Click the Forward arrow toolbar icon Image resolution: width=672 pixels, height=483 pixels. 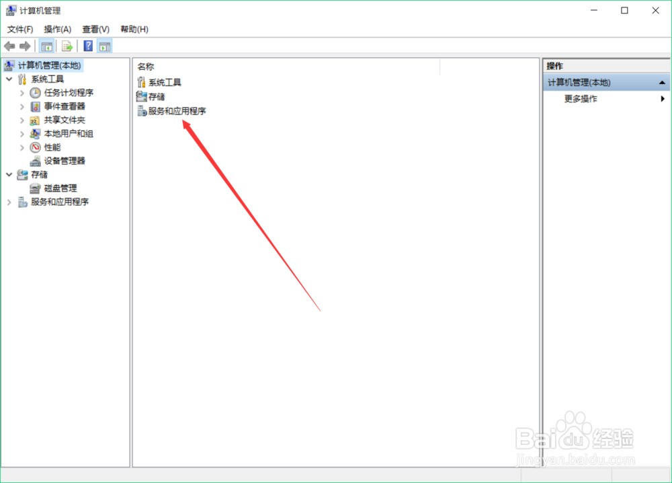25,46
